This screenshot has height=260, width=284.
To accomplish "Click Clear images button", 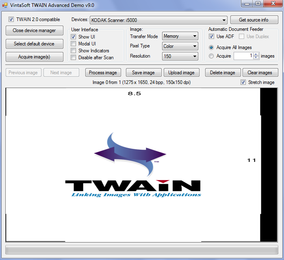I will point(260,73).
